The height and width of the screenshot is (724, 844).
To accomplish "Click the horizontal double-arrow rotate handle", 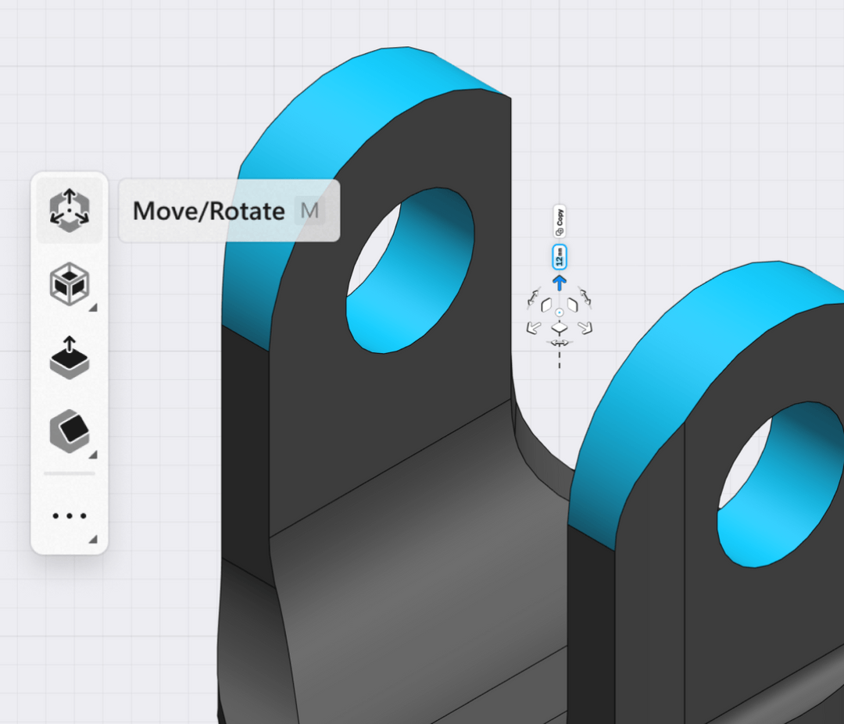I will (560, 343).
